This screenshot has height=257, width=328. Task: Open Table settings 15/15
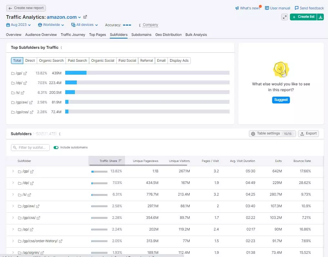pyautogui.click(x=272, y=134)
